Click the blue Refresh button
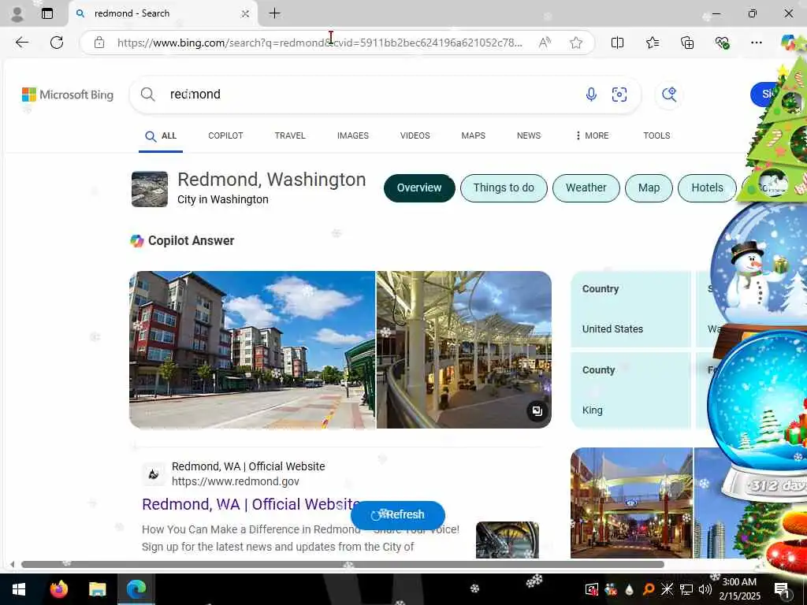The image size is (807, 605). (x=398, y=514)
